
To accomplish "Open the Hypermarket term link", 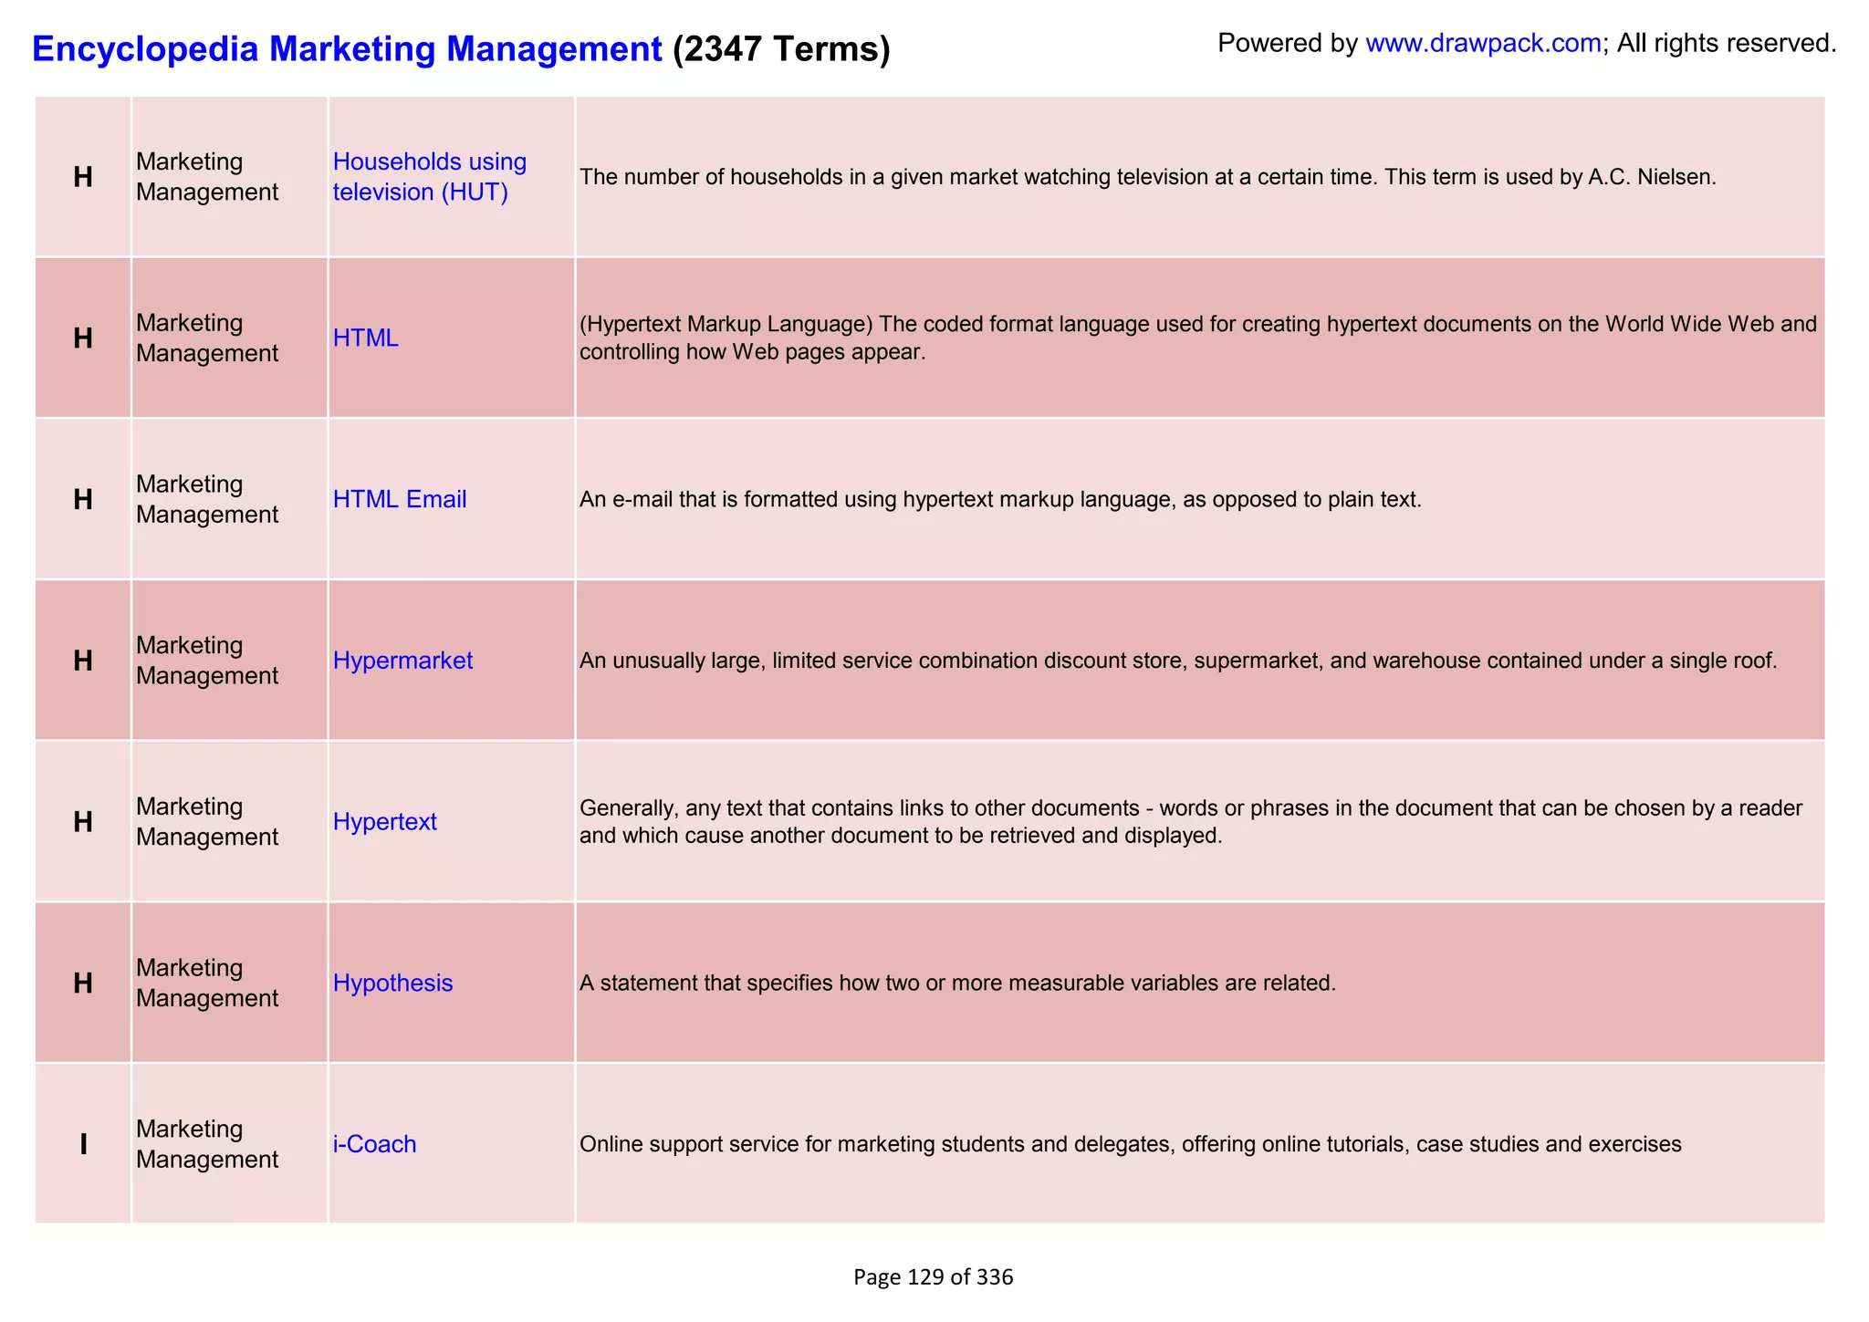I will point(402,661).
